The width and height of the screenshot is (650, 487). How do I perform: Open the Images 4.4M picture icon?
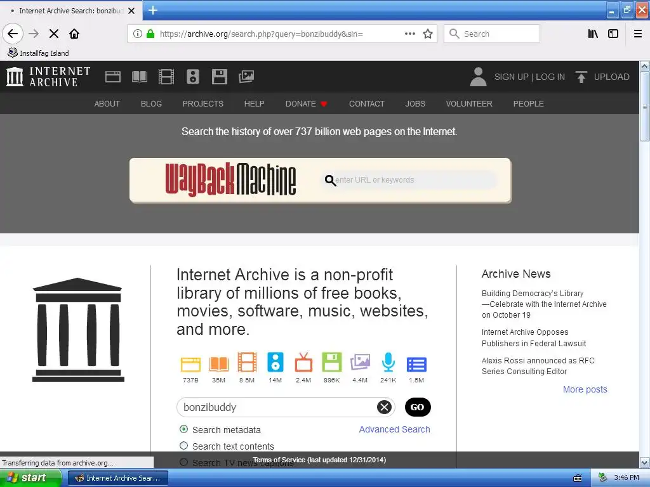(360, 362)
